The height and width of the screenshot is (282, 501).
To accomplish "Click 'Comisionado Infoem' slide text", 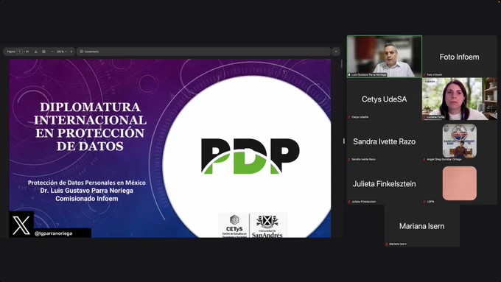I will [x=87, y=199].
